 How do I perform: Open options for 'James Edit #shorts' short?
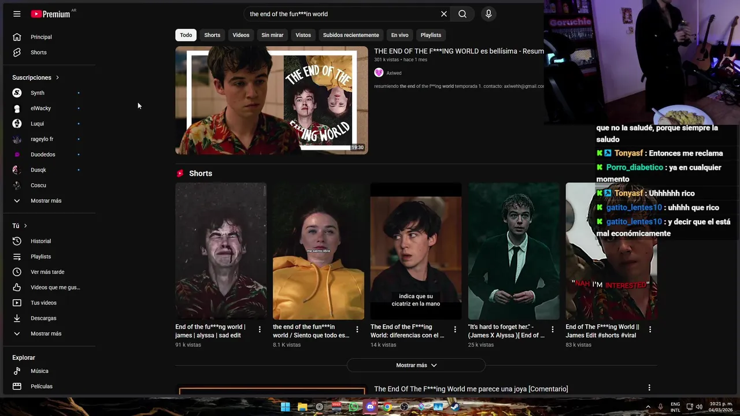(x=650, y=329)
